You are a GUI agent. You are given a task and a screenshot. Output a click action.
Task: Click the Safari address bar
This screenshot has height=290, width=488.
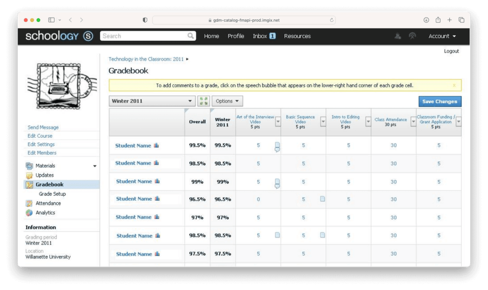pos(244,20)
